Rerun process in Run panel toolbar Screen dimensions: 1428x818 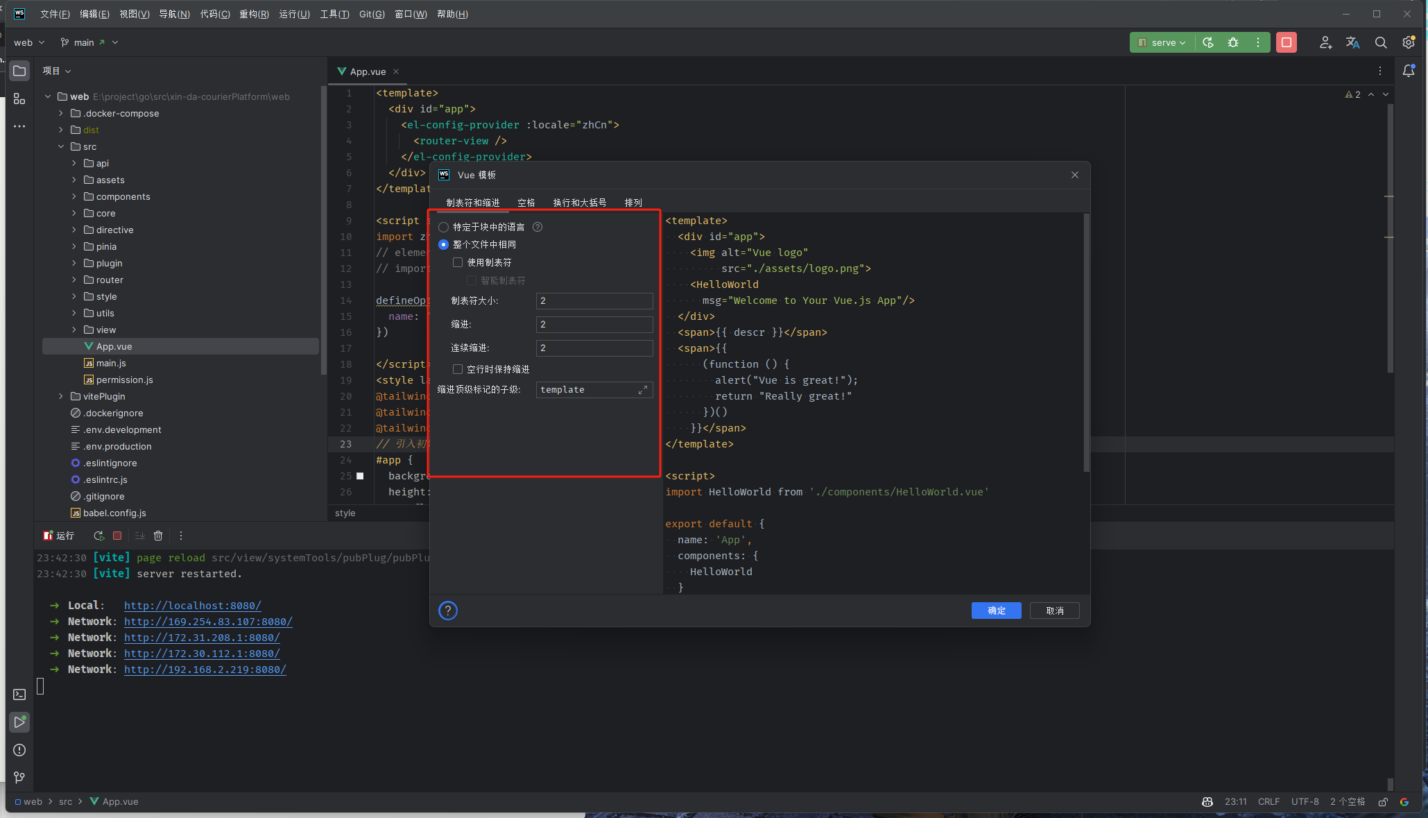[x=98, y=536]
